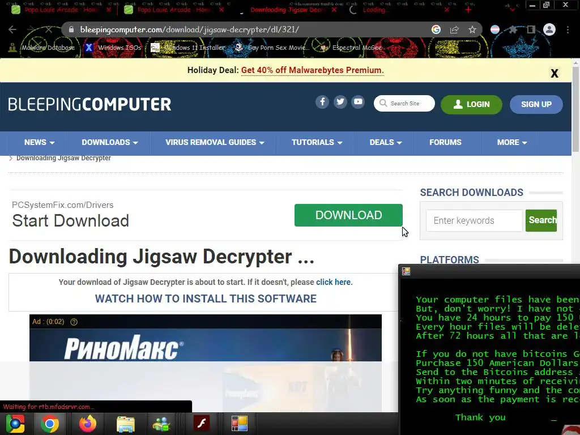580x435 pixels.
Task: Open the Flash Player taskbar icon
Action: tap(202, 424)
